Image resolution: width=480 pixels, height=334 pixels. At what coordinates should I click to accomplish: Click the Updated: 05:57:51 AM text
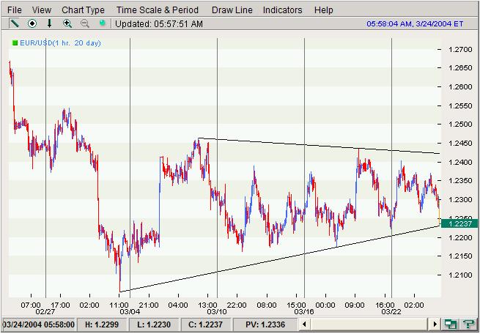[x=159, y=24]
